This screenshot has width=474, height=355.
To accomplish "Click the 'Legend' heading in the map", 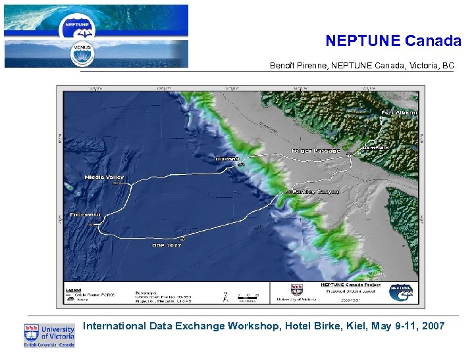I will click(73, 290).
